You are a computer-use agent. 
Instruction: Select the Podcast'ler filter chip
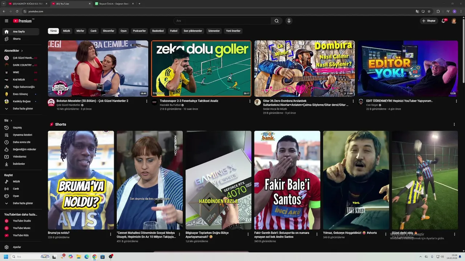point(139,31)
